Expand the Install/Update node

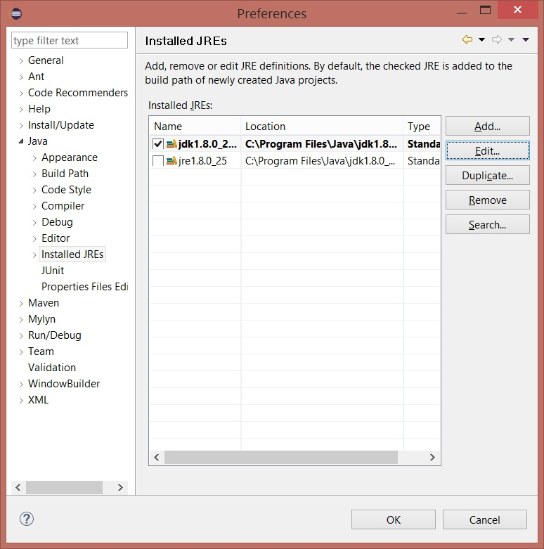[21, 125]
